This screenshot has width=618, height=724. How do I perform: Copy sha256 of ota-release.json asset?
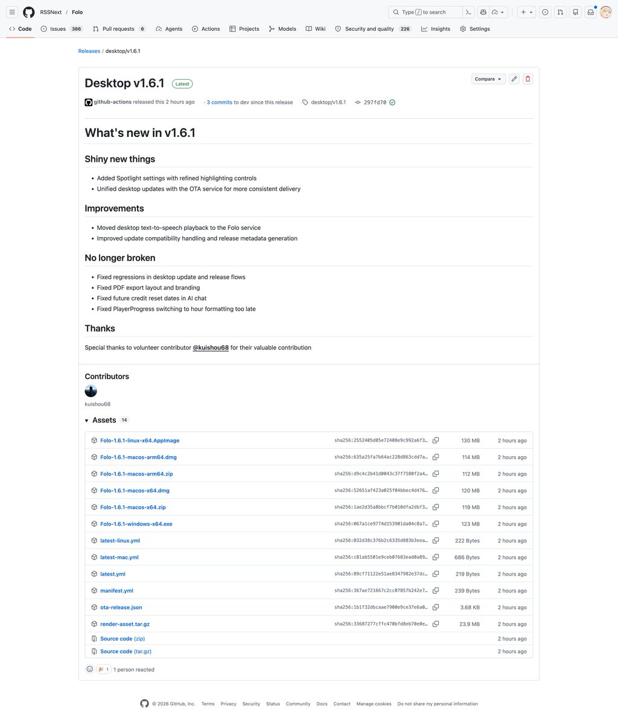436,608
